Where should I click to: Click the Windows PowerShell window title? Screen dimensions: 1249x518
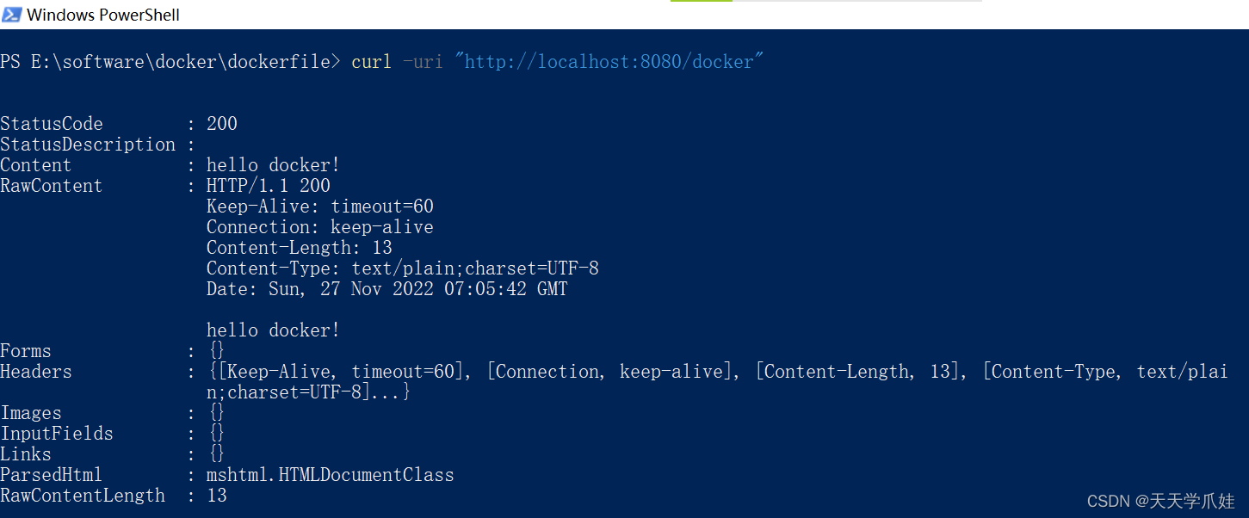[103, 15]
